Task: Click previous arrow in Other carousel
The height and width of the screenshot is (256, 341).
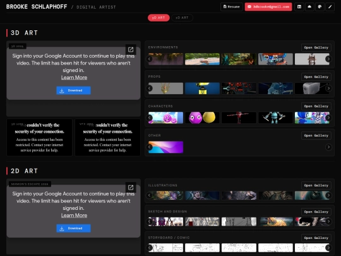Action: pyautogui.click(x=150, y=147)
